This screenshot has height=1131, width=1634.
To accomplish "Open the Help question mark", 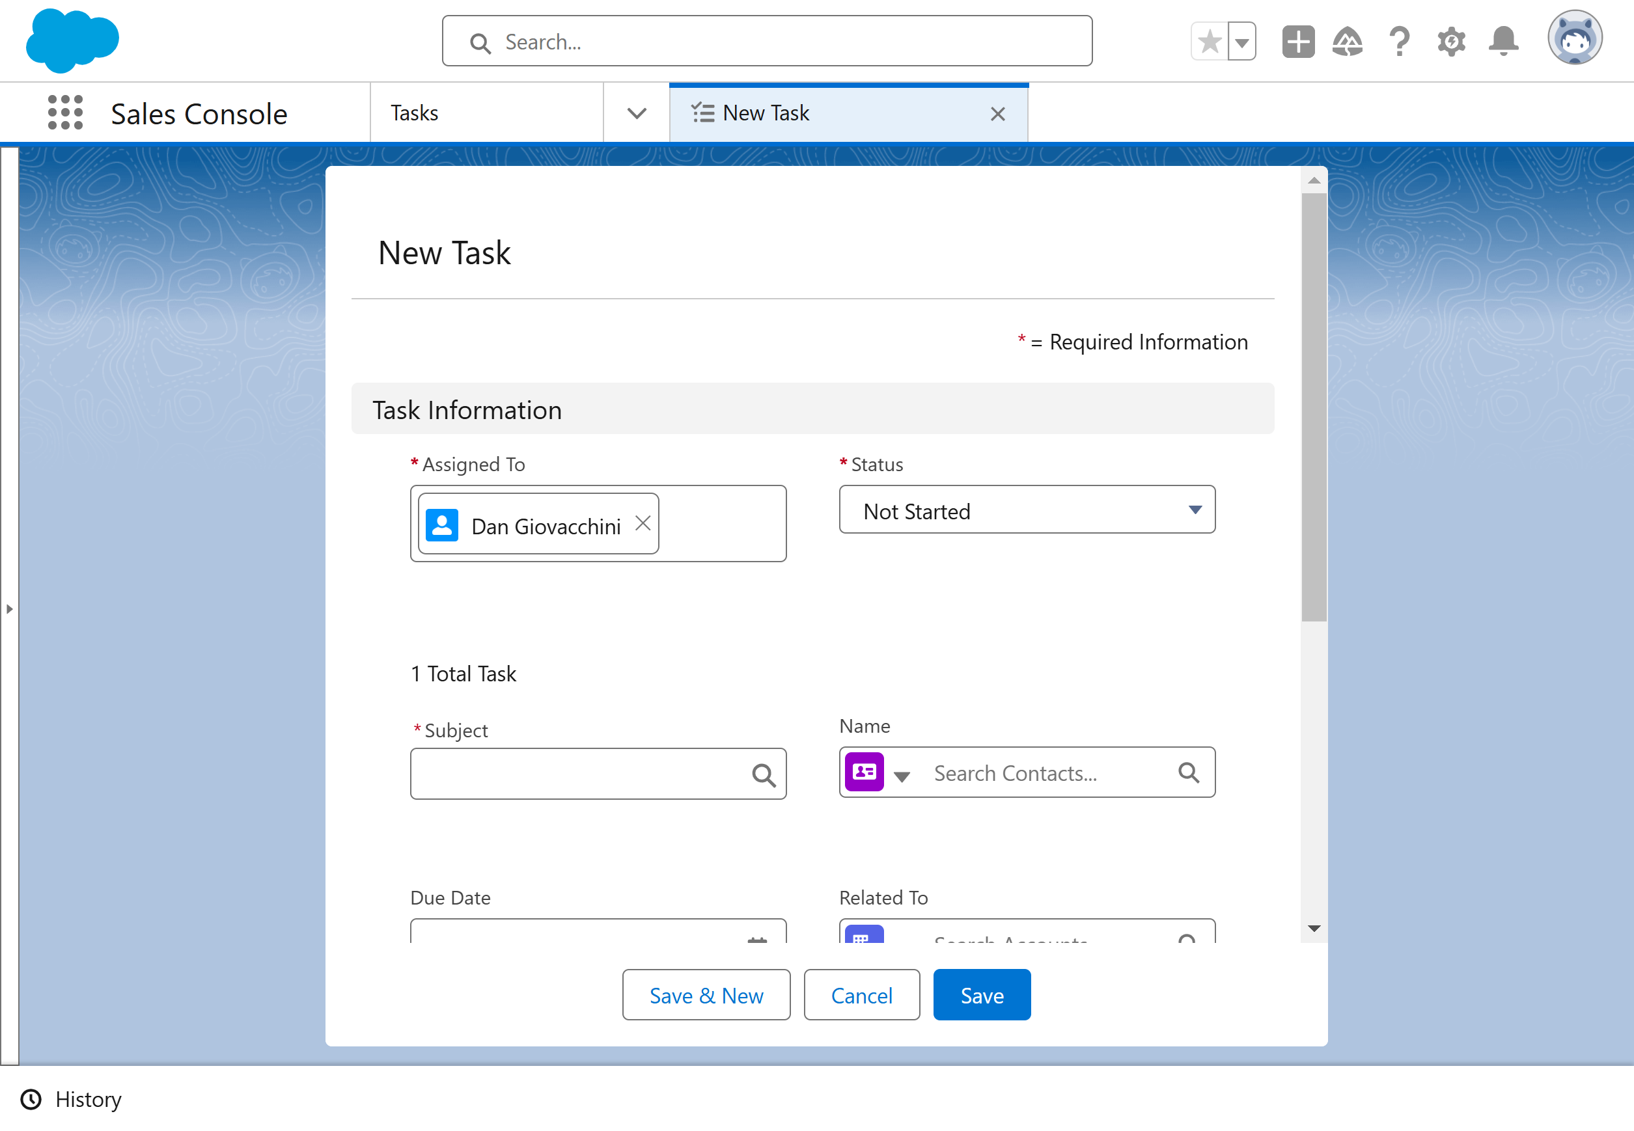I will tap(1400, 42).
